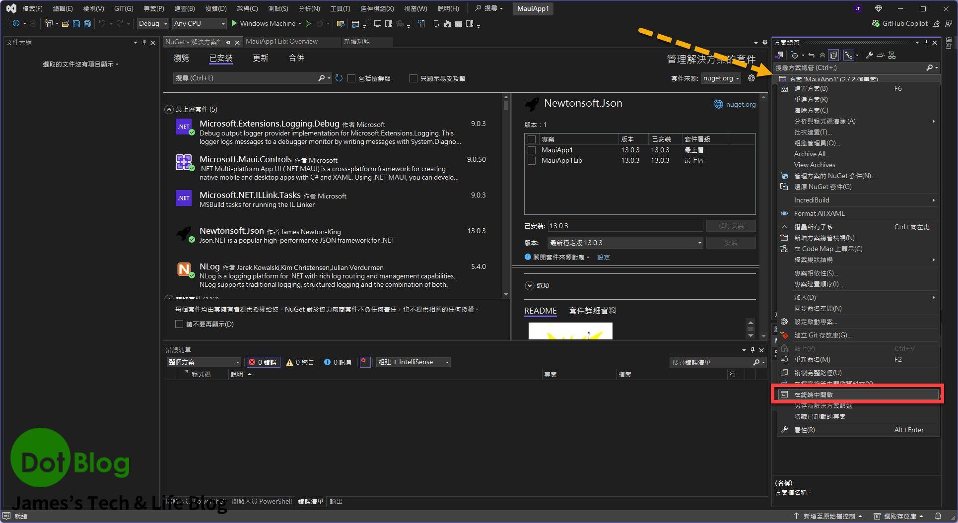Click the Collapse All icon in Solution Explorer
Image resolution: width=958 pixels, height=523 pixels.
coord(822,55)
